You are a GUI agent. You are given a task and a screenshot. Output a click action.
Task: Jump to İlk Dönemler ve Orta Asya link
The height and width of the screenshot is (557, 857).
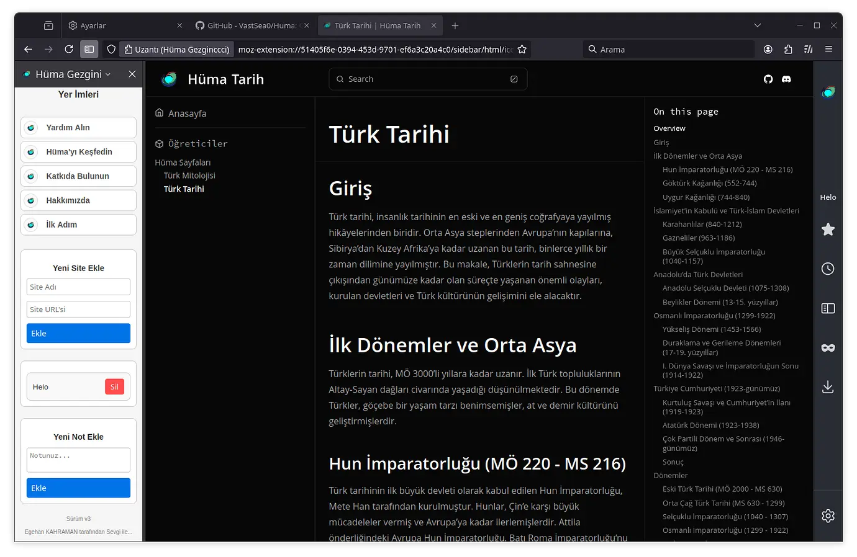click(698, 156)
